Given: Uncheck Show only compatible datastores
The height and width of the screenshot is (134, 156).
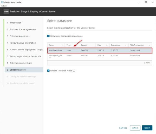Looking at the screenshot, I should (x=49, y=36).
